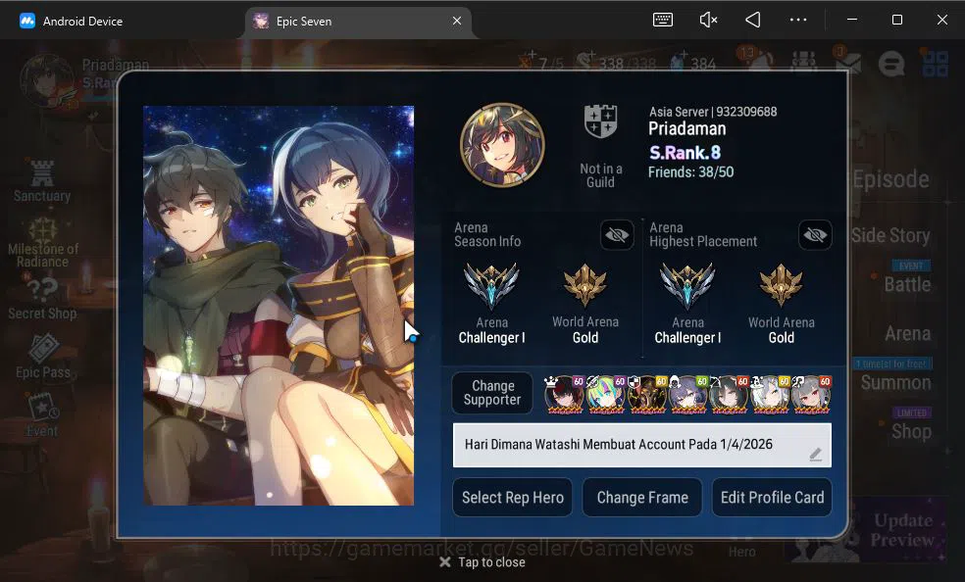Open the chat bubble icon in top bar
This screenshot has width=965, height=582.
point(891,64)
